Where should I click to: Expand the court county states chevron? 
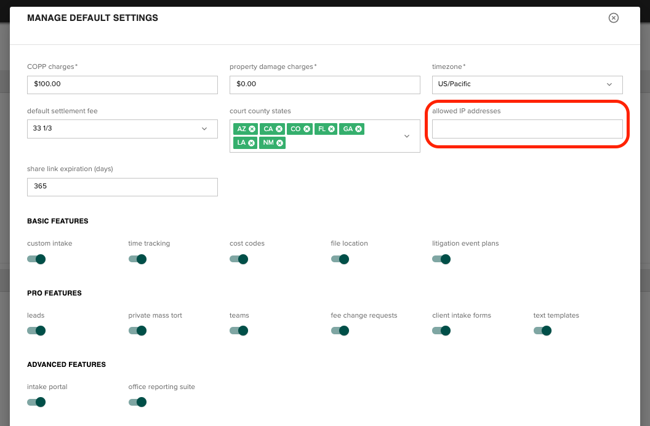tap(407, 136)
